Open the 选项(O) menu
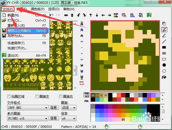The width and height of the screenshot is (172, 130). pyautogui.click(x=54, y=9)
